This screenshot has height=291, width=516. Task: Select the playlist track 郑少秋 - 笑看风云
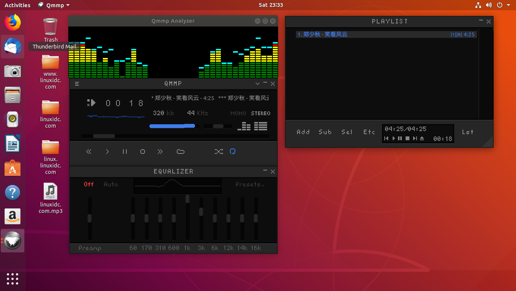[x=322, y=34]
